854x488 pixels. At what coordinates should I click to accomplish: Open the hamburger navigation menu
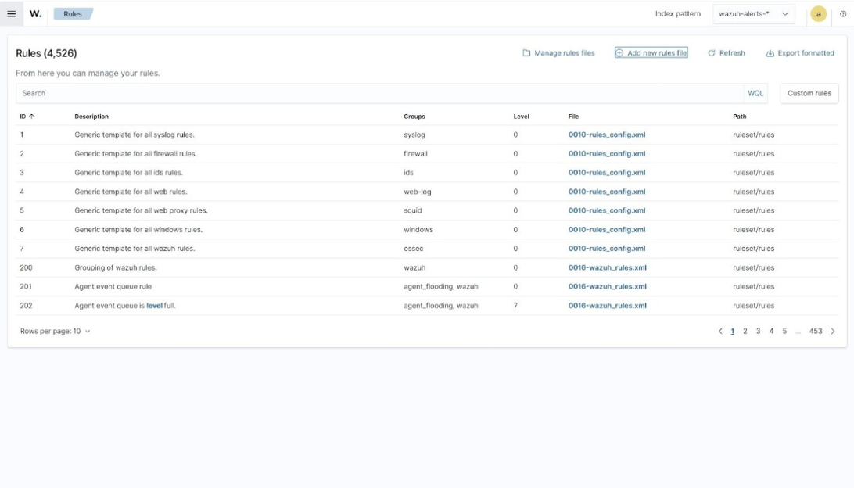[x=12, y=13]
